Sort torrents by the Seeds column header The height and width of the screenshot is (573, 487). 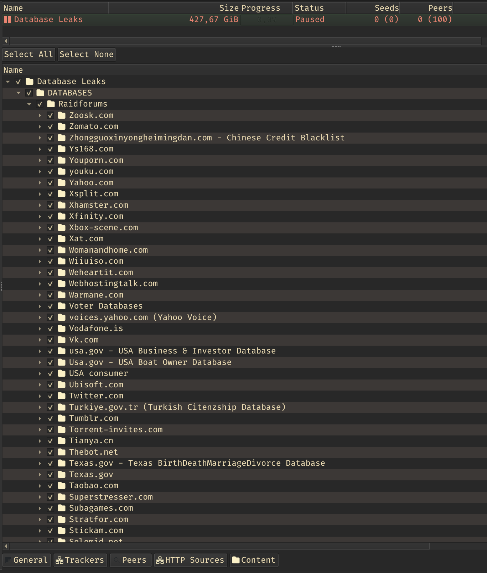(x=386, y=8)
